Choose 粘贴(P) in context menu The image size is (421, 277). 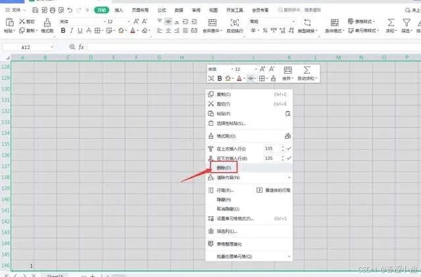249,114
